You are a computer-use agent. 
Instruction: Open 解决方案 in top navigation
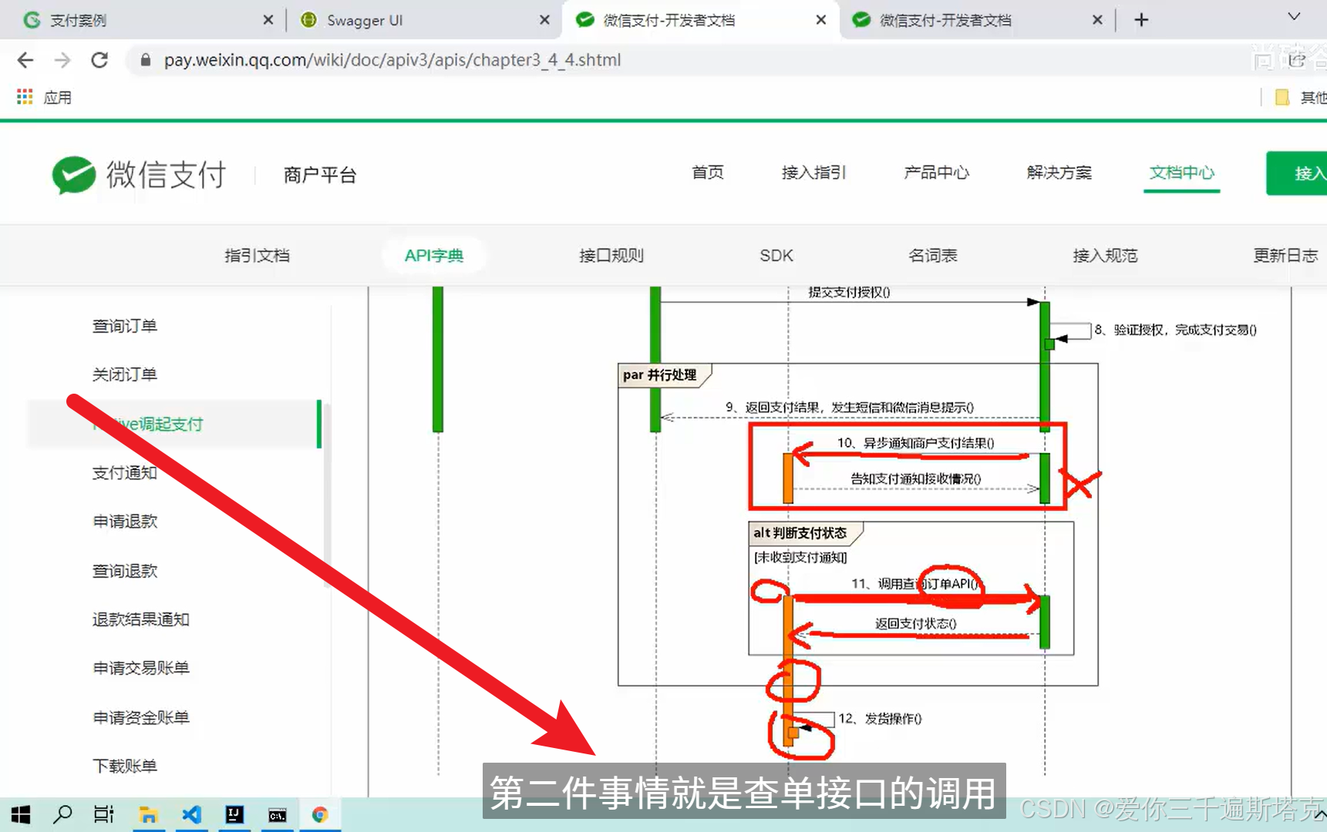pyautogui.click(x=1059, y=173)
